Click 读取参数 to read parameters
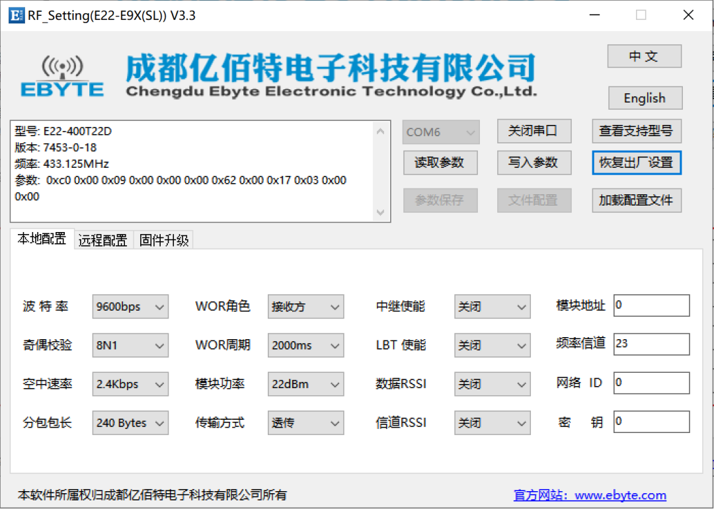 (440, 163)
